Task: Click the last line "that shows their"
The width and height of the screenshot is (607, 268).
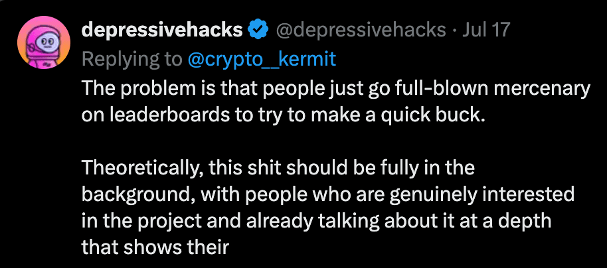Action: tap(155, 247)
